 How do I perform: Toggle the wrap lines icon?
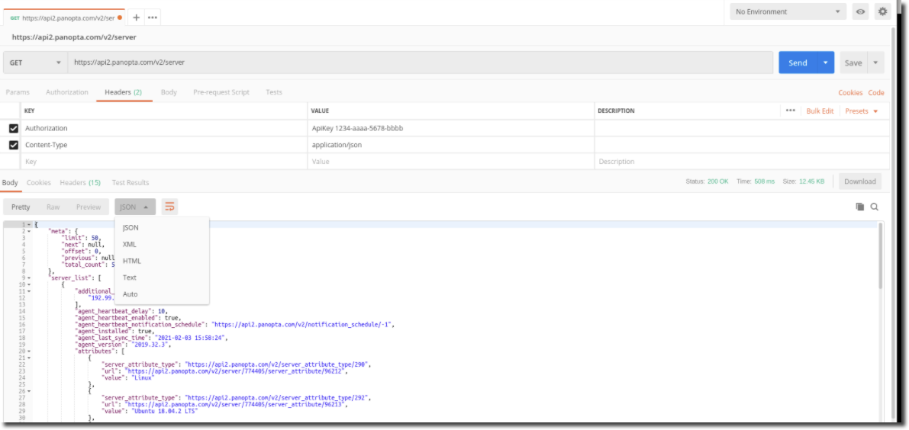169,207
